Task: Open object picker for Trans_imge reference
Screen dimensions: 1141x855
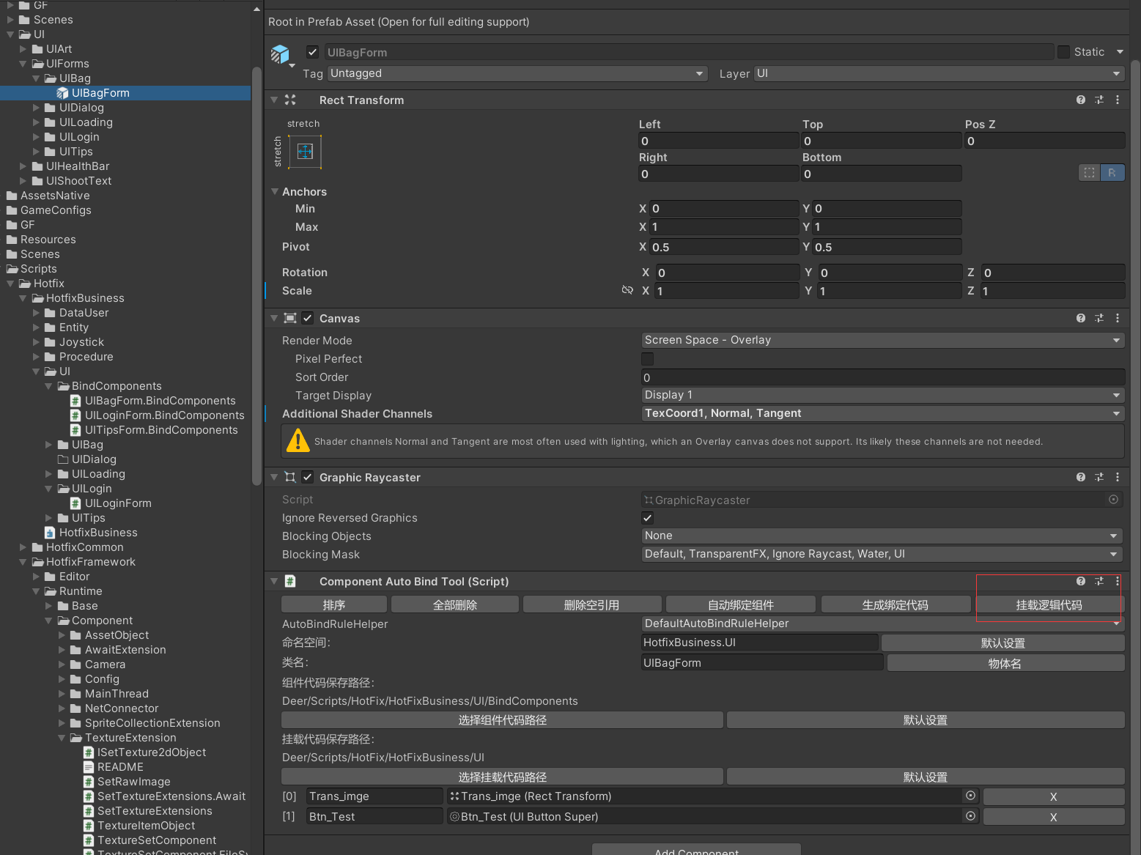Action: [x=971, y=796]
